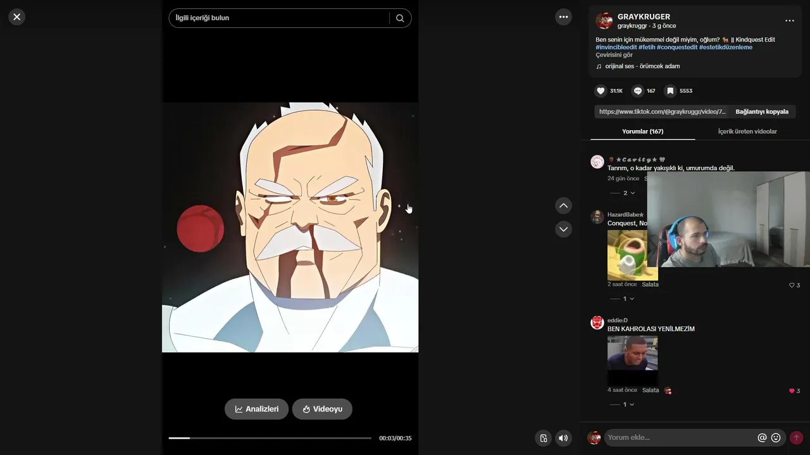Open the orijinal ses - örümcek adam sound
The height and width of the screenshot is (455, 810).
[x=642, y=66]
